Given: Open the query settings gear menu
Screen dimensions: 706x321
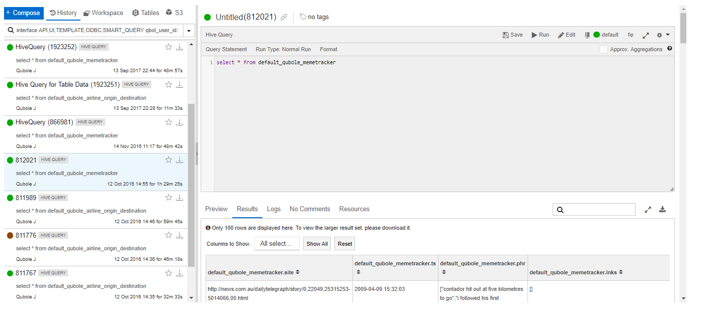Looking at the screenshot, I should (x=663, y=35).
